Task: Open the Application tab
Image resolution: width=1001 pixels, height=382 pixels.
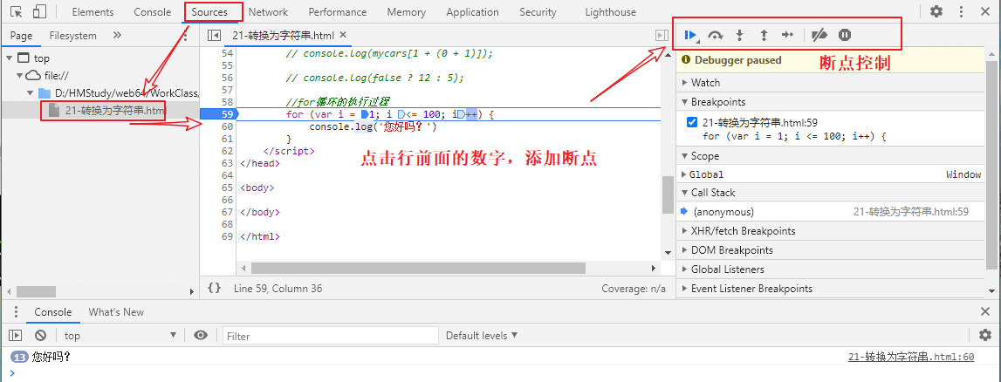Action: (x=472, y=12)
